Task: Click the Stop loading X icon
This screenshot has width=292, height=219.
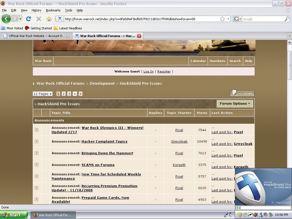Action: 39,19
